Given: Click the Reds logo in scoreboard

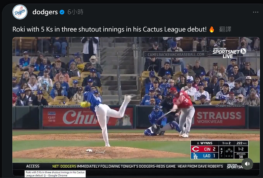Looking at the screenshot, I should point(195,149).
